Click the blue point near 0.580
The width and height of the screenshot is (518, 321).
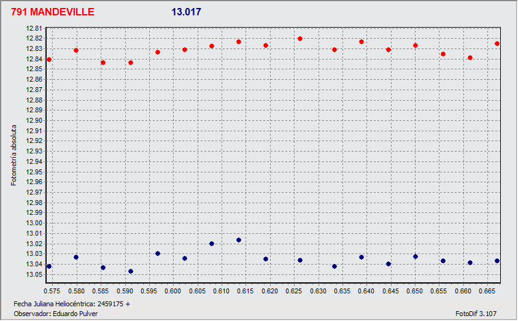pos(76,257)
